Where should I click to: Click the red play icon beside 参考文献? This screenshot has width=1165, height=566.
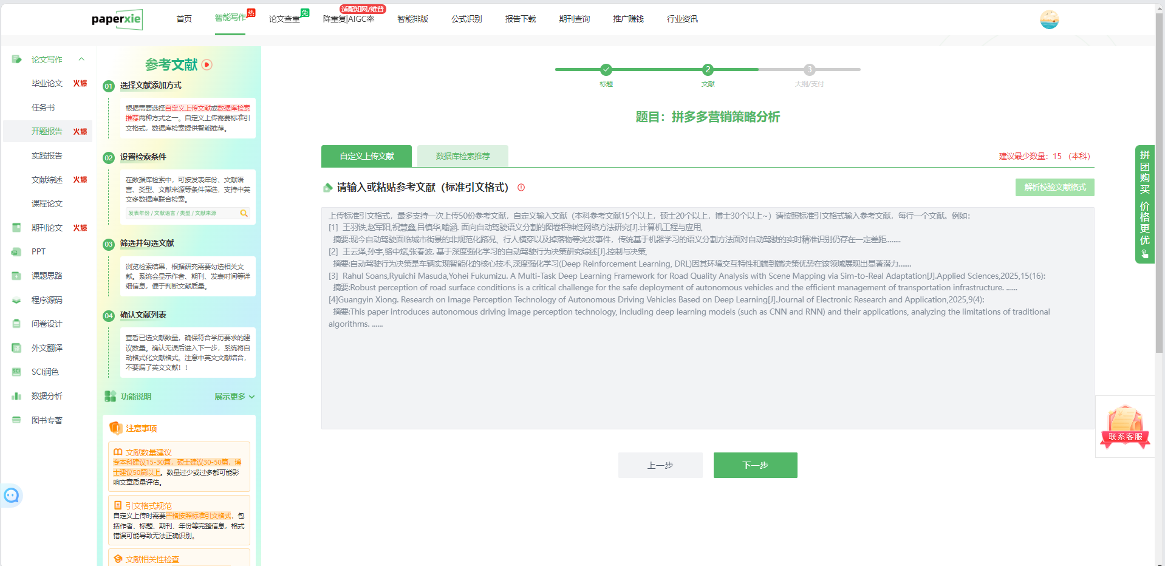207,65
